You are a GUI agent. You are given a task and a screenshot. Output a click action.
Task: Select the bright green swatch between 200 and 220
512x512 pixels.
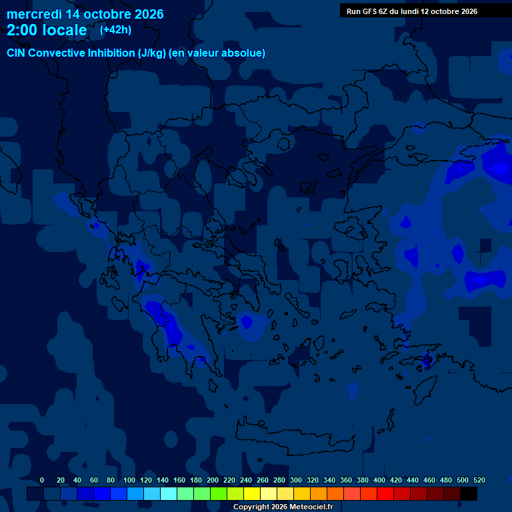[x=219, y=494]
